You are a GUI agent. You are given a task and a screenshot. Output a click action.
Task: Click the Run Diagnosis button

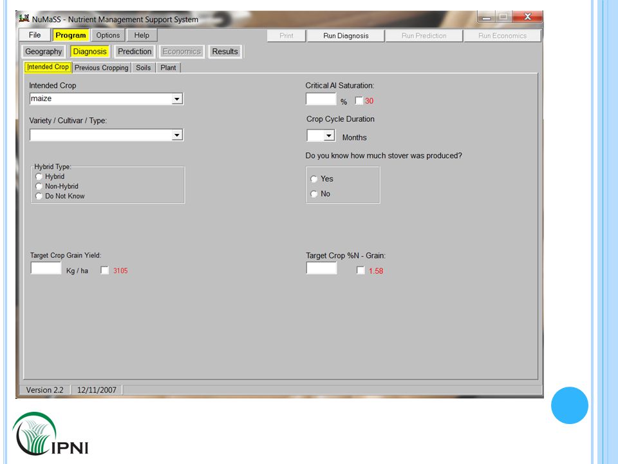point(346,35)
